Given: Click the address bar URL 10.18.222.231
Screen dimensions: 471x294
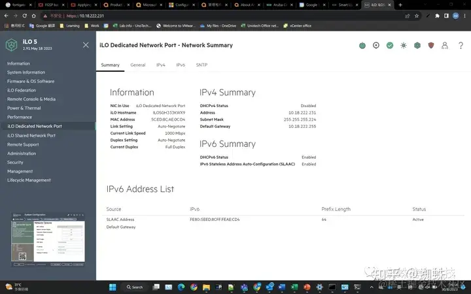Looking at the screenshot, I should pyautogui.click(x=85, y=16).
